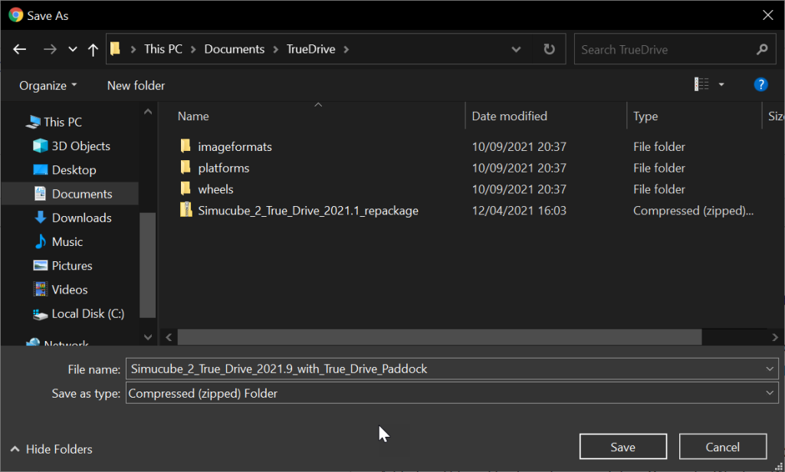Viewport: 785px width, 472px height.
Task: Click the zipped folder icon of Simucube repackage
Action: coord(186,210)
